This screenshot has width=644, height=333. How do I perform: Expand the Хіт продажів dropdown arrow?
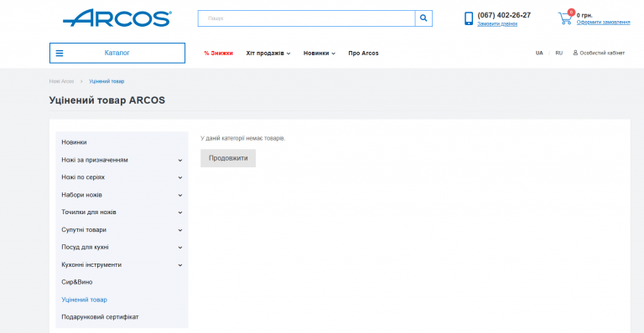(x=288, y=54)
